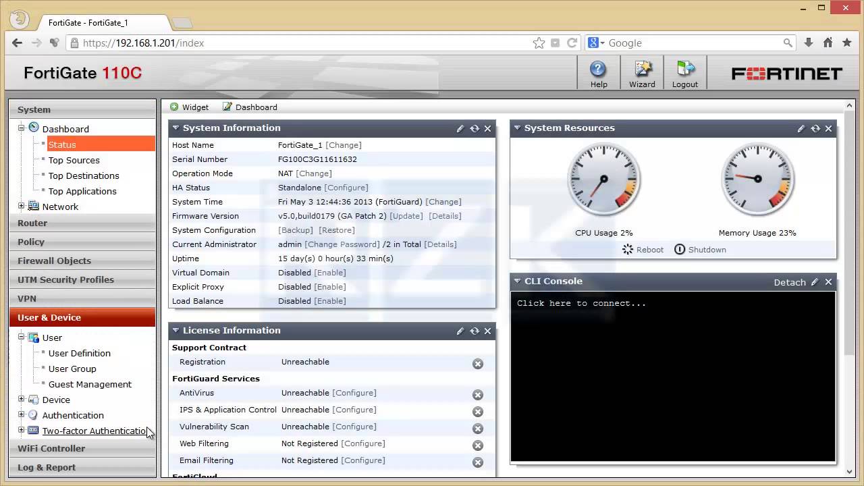Expand the Device tree node

pyautogui.click(x=21, y=399)
